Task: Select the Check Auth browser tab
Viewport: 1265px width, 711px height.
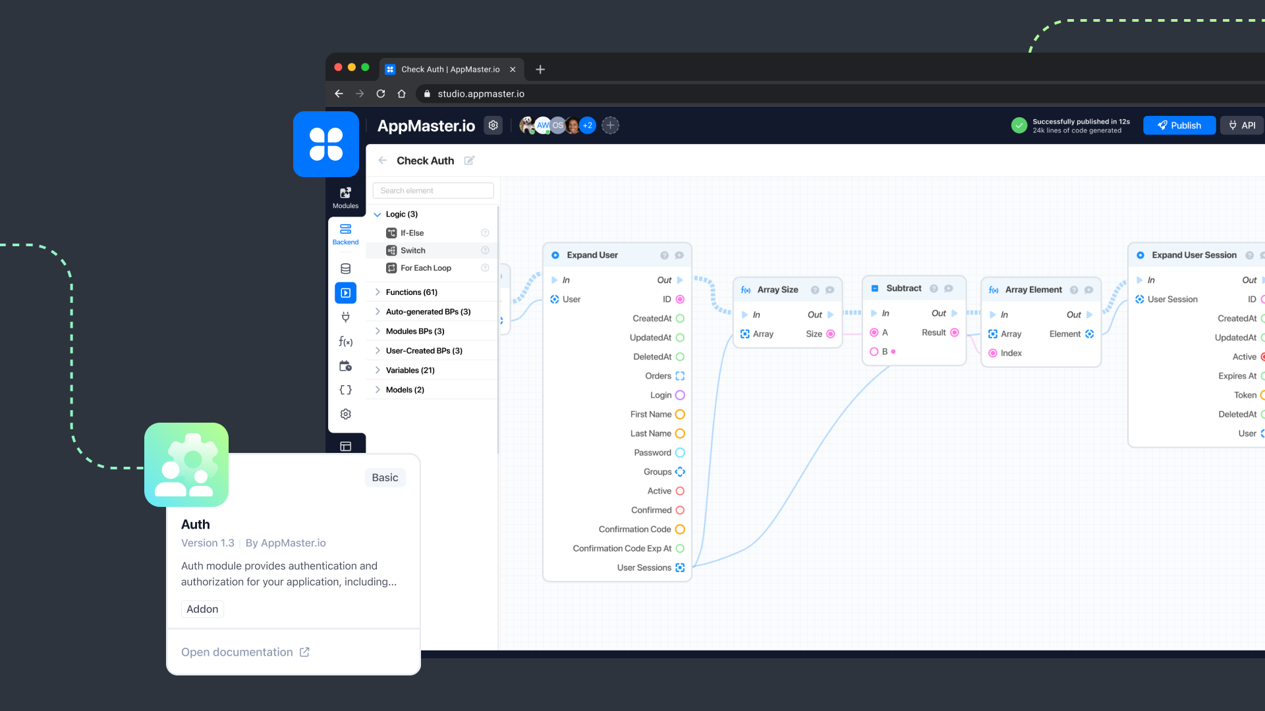Action: (451, 69)
